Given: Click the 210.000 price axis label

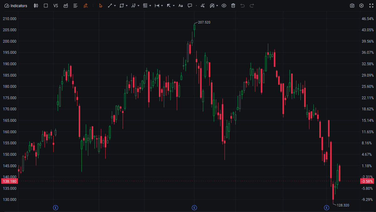Looking at the screenshot, I should coord(9,19).
